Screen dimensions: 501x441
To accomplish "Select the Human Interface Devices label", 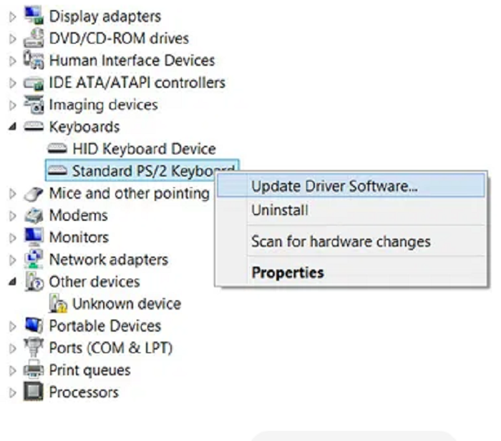I will pos(132,60).
